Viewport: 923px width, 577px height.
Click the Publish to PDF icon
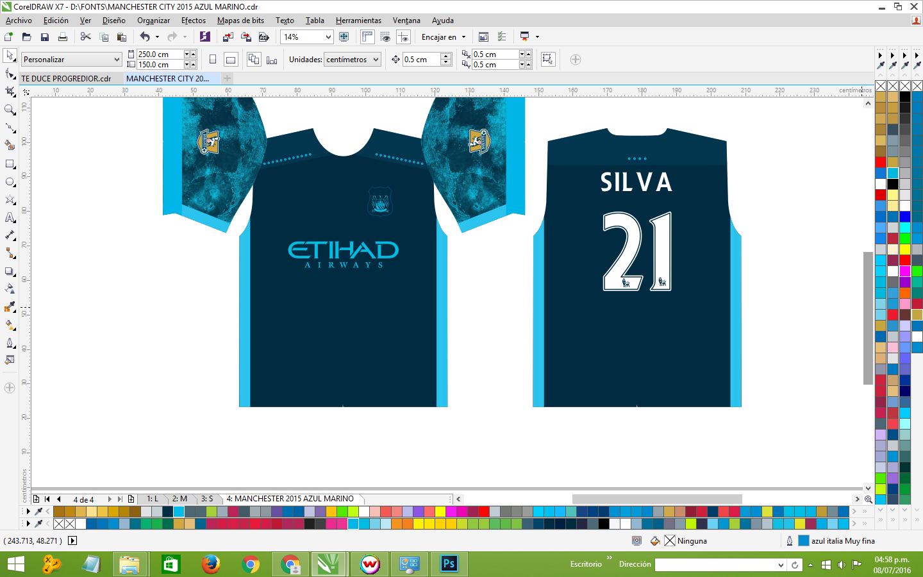tap(263, 37)
